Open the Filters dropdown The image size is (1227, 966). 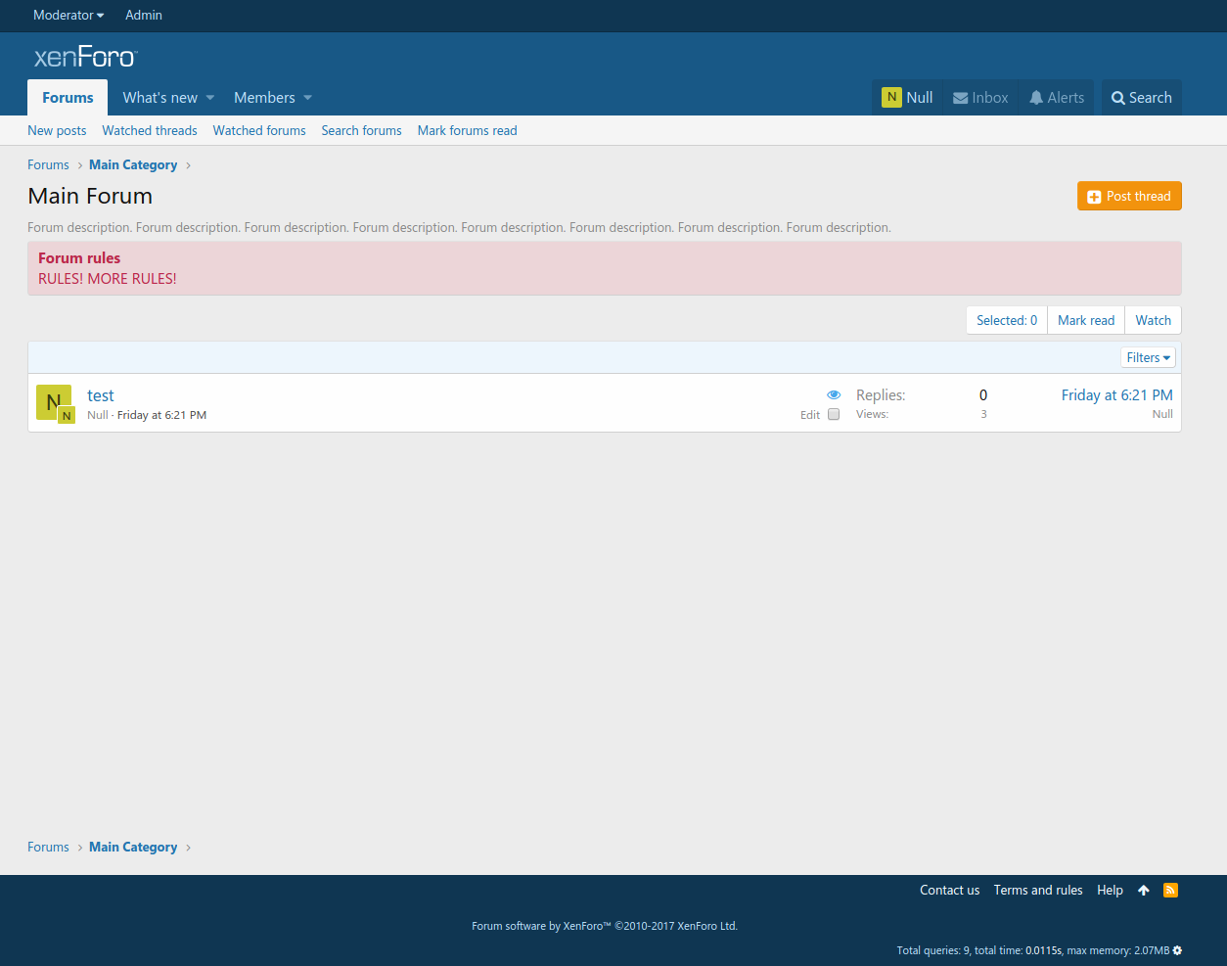click(x=1148, y=357)
